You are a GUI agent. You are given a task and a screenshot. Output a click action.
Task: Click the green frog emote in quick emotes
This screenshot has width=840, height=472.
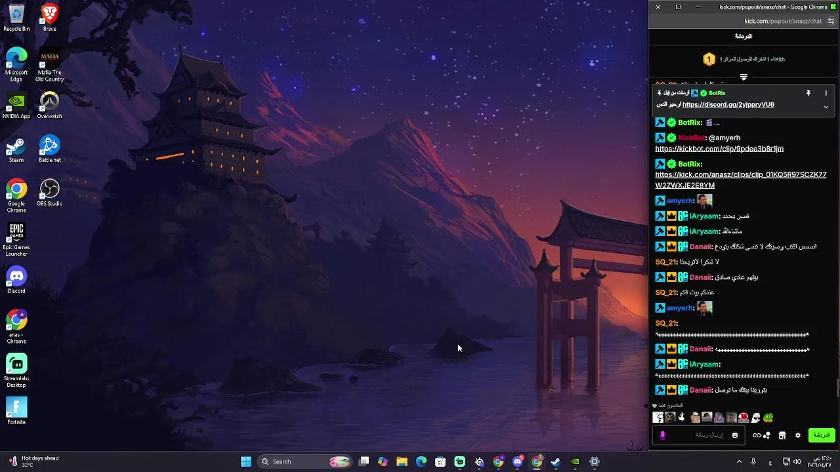tap(768, 418)
